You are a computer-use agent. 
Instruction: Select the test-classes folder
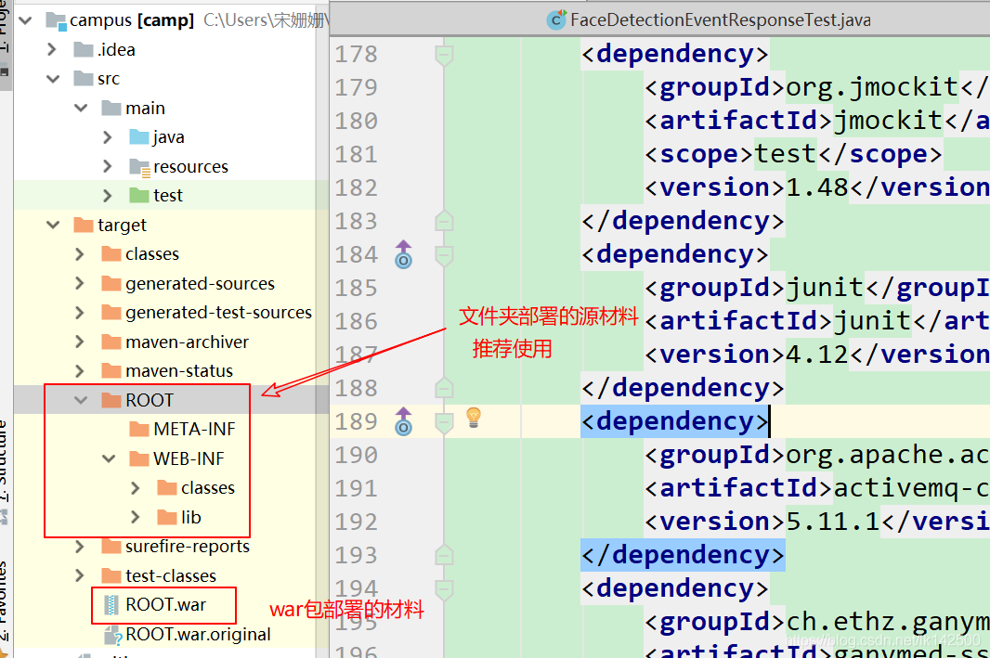[171, 575]
